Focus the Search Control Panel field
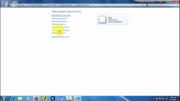The image size is (180, 101). 162,5
